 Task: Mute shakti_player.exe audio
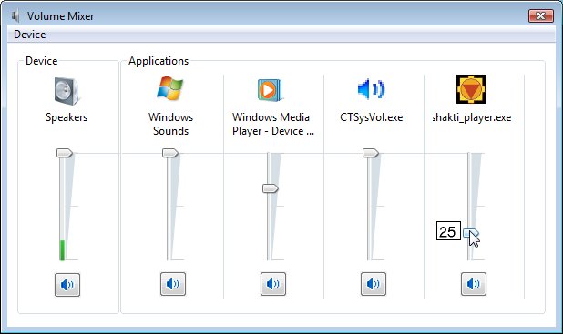click(473, 284)
